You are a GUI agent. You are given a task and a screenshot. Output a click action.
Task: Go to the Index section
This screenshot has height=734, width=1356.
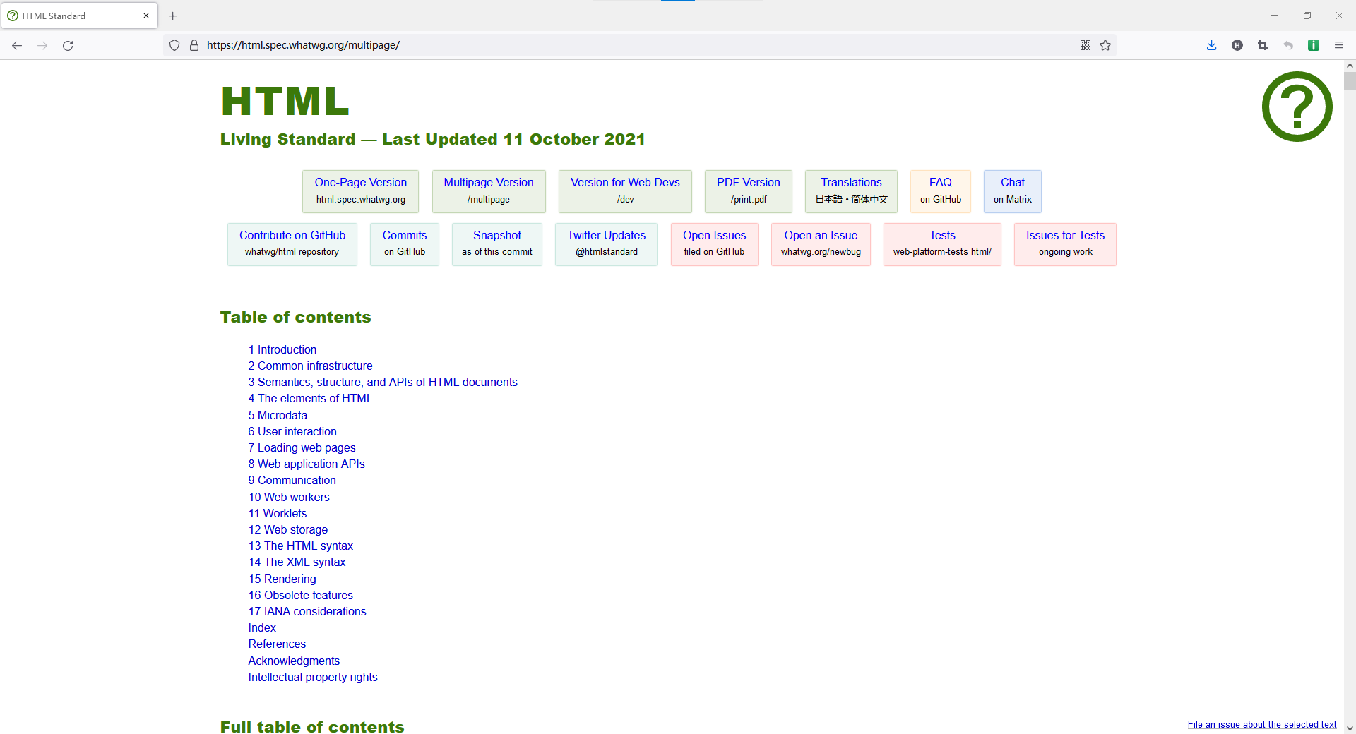(262, 627)
